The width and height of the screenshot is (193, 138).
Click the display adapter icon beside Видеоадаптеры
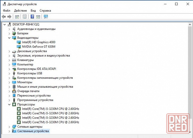tap(14, 38)
